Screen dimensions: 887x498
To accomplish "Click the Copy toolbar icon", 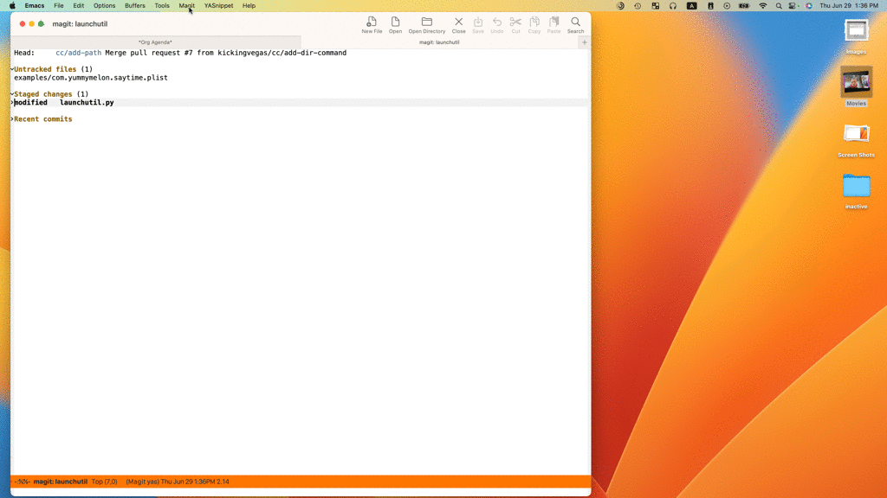I will coord(534,22).
